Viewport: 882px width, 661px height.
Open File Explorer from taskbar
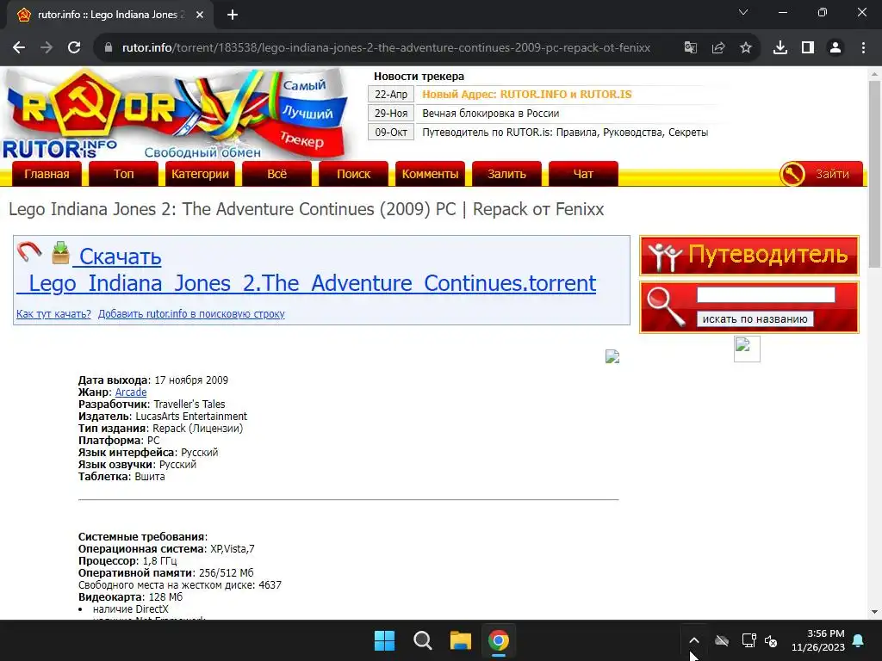460,640
